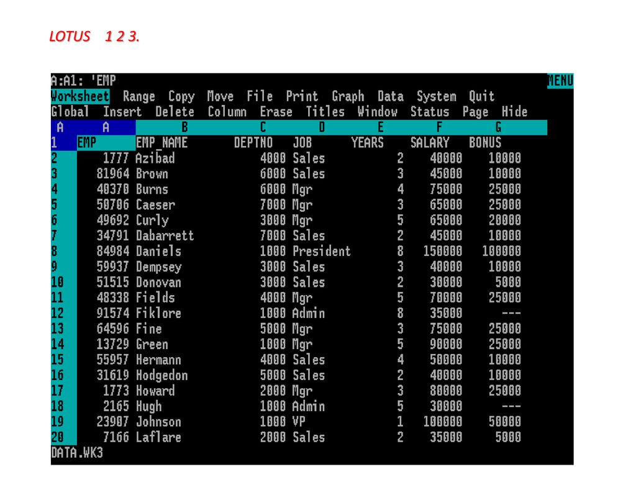
Task: Click the highlighted EMP cell in A1
Action: pyautogui.click(x=106, y=143)
